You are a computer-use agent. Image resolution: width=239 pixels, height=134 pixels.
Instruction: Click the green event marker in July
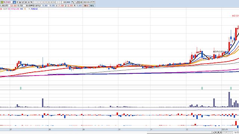pos(21,88)
